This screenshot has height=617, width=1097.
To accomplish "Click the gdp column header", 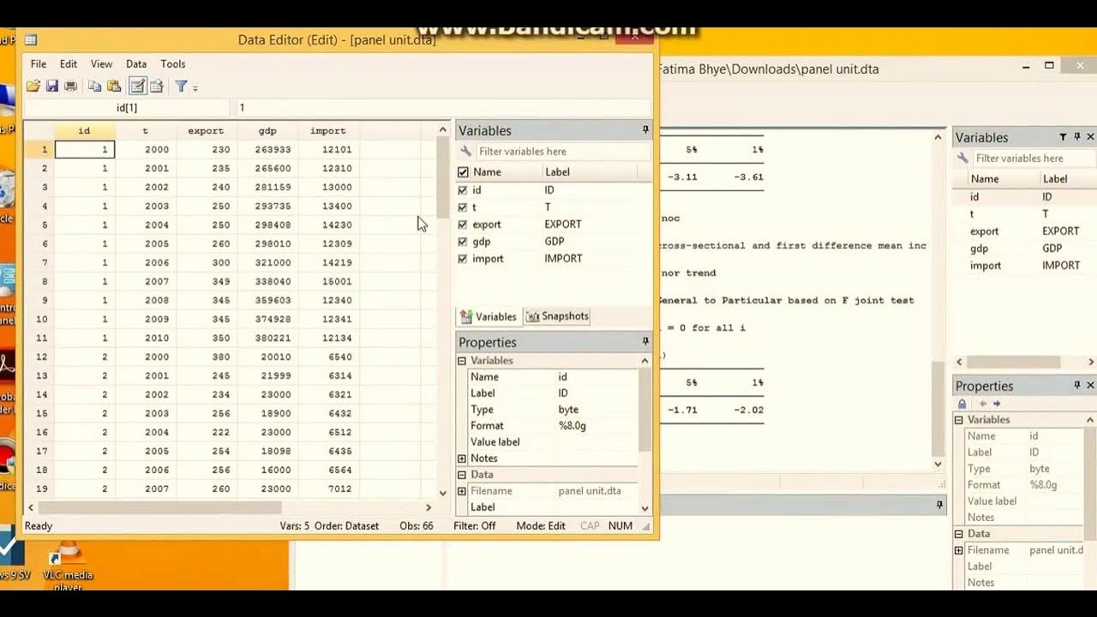I will click(x=267, y=130).
